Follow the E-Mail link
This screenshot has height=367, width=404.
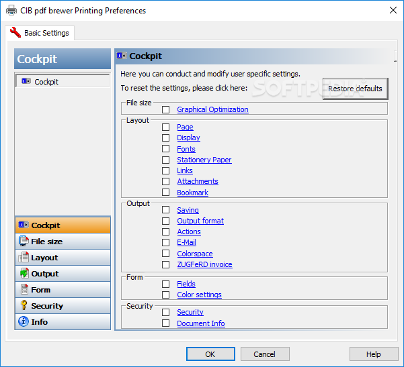click(187, 242)
